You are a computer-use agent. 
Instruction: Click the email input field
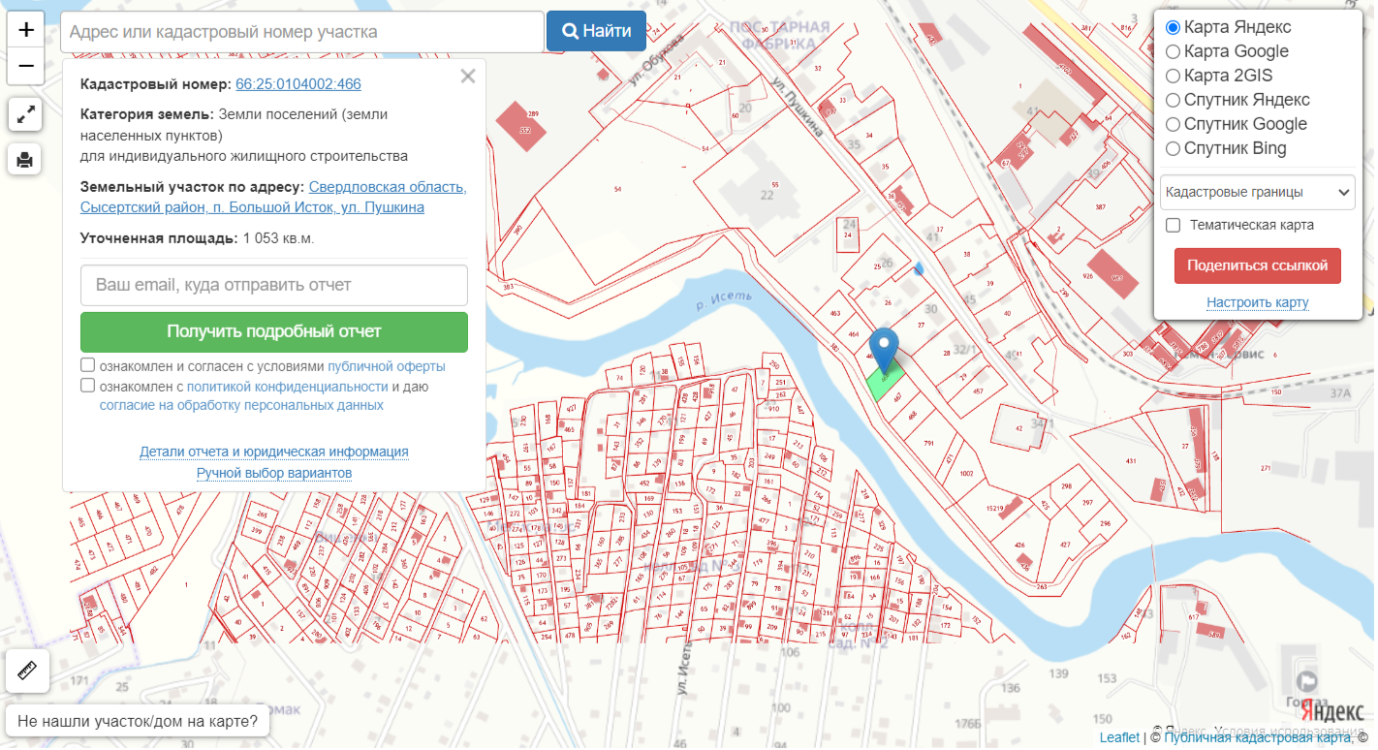pyautogui.click(x=273, y=286)
